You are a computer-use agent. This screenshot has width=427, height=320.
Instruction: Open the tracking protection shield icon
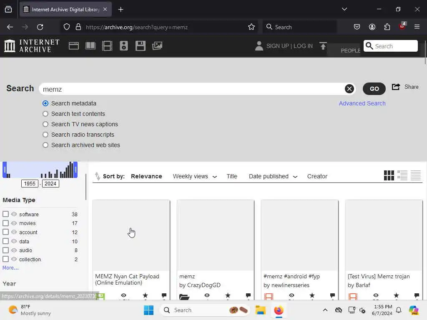67,27
